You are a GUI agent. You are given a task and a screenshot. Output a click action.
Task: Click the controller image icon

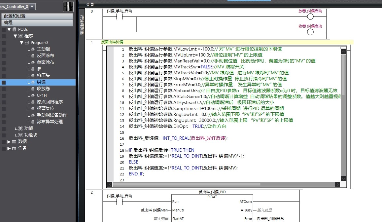coord(68,7)
